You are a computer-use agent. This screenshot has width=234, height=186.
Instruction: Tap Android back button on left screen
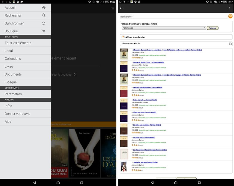(x=35, y=183)
